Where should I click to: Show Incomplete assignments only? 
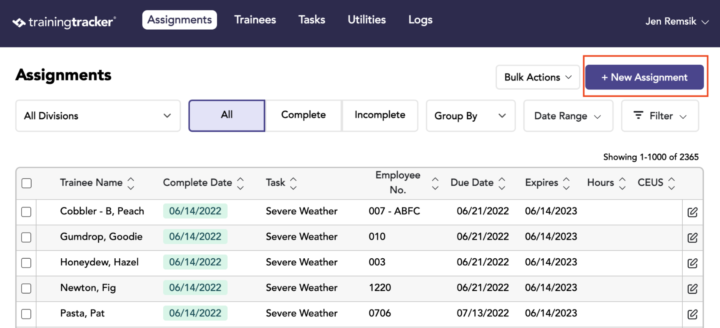tap(380, 116)
